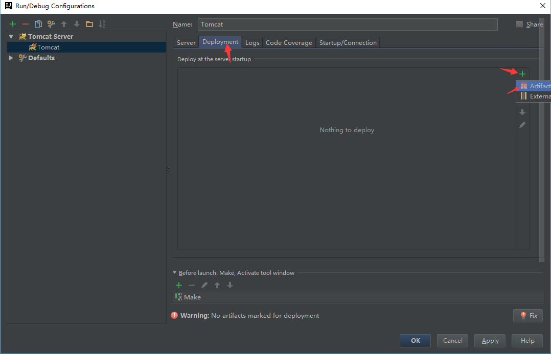Collapse the Tomcat Server tree node
The image size is (551, 354).
pyautogui.click(x=11, y=37)
